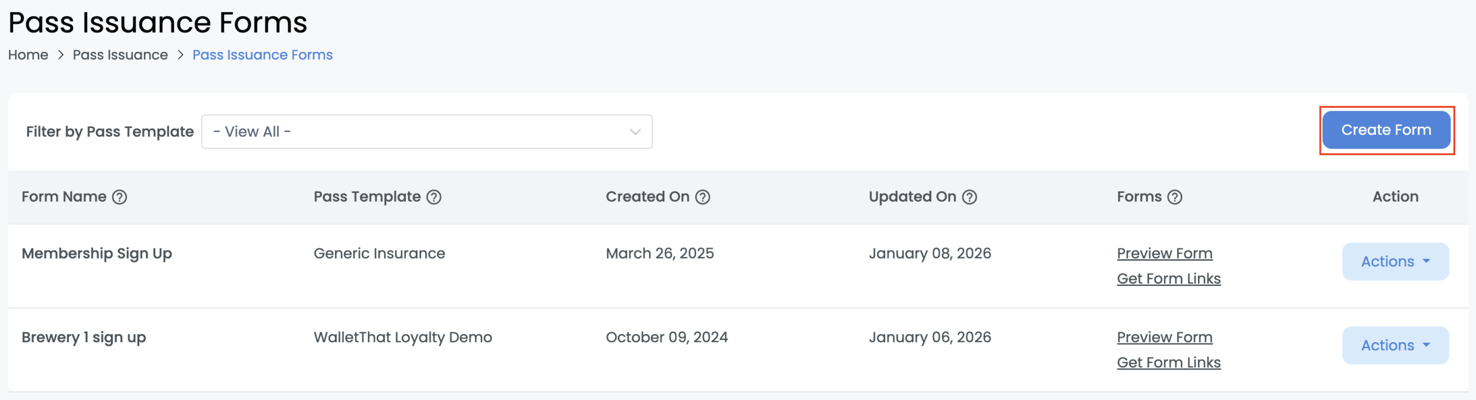
Task: Click the WalletThat Loyalty Demo template name
Action: click(402, 337)
